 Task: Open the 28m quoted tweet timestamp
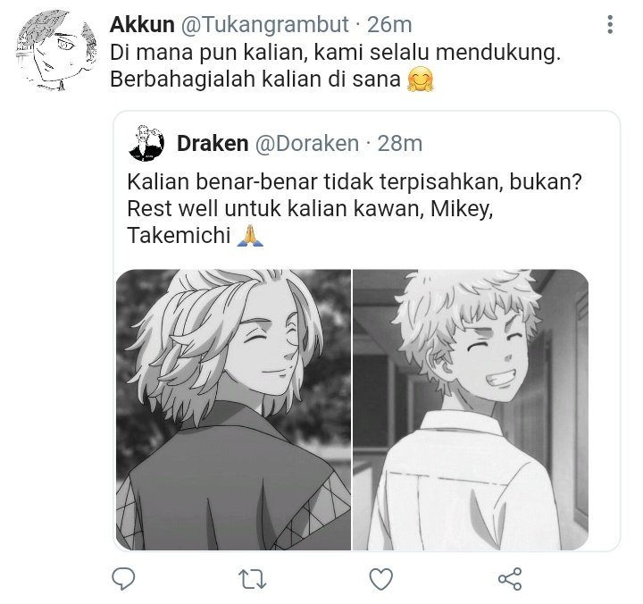pyautogui.click(x=399, y=144)
